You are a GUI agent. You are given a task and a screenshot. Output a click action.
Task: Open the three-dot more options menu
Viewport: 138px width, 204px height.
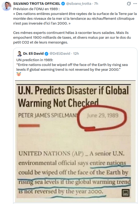pyautogui.click(x=135, y=4)
